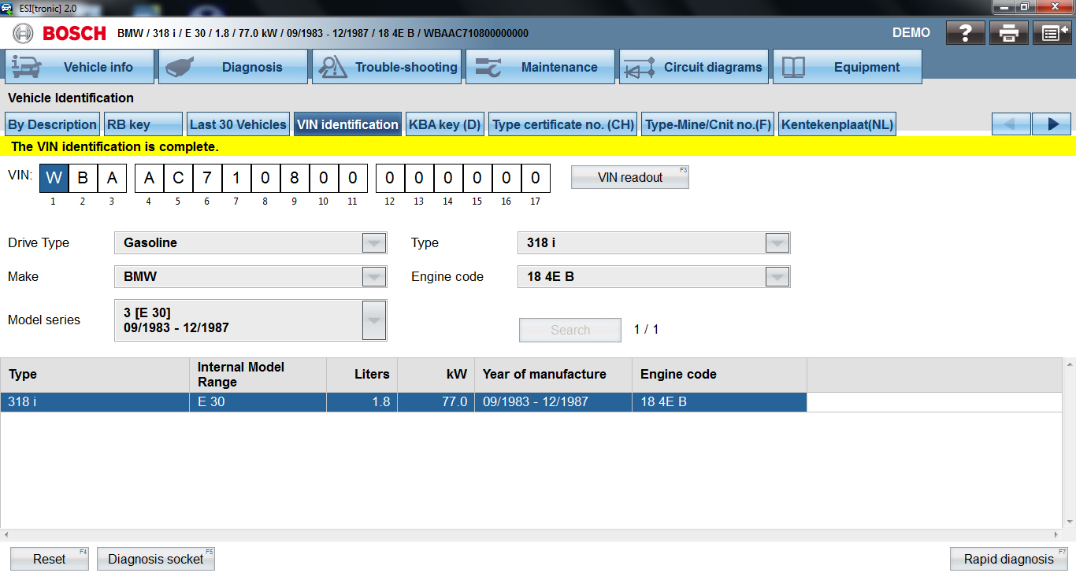Viewport: 1076px width, 573px height.
Task: Expand the Model series dropdown
Action: click(x=374, y=320)
